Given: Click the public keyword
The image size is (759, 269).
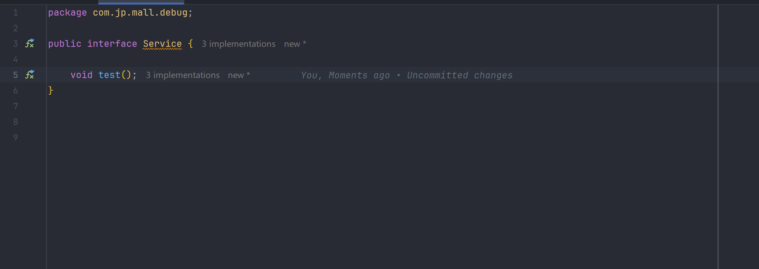Looking at the screenshot, I should click(x=65, y=44).
